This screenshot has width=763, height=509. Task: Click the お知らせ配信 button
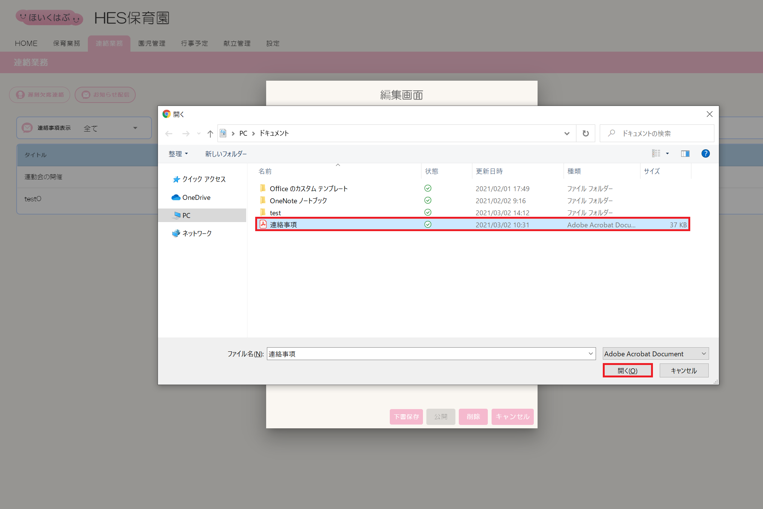coord(105,95)
